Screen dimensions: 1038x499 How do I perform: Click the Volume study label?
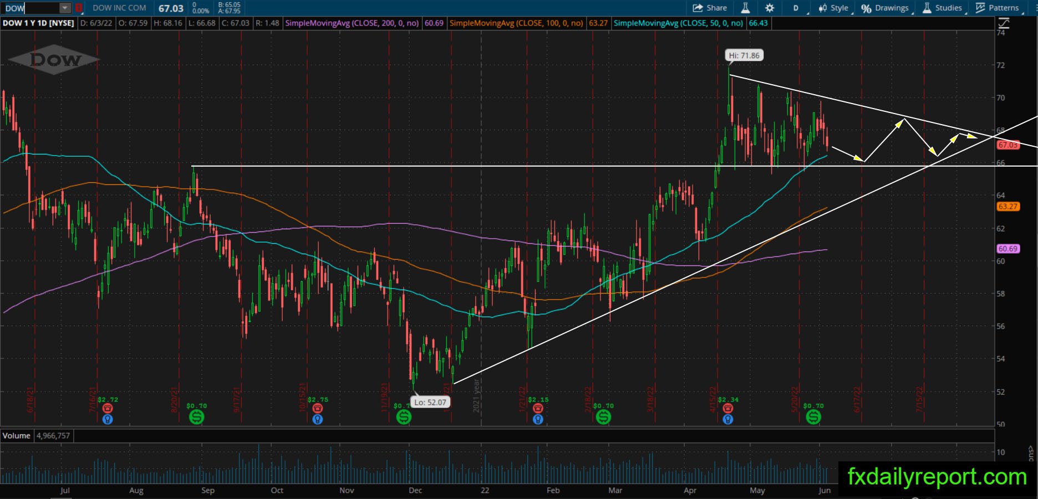pyautogui.click(x=17, y=436)
